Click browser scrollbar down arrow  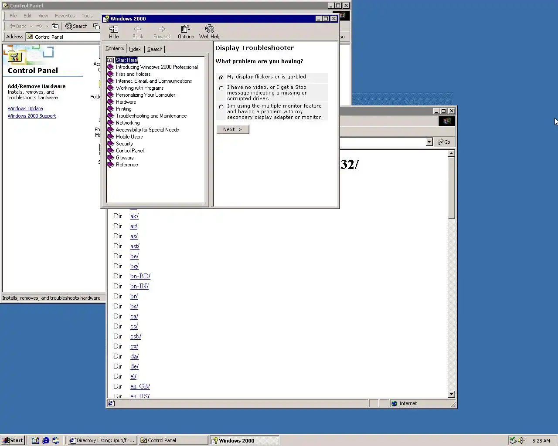coord(452,394)
